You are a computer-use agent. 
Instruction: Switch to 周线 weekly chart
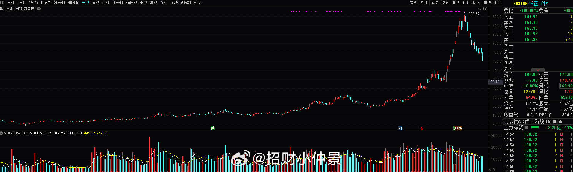pyautogui.click(x=96, y=3)
